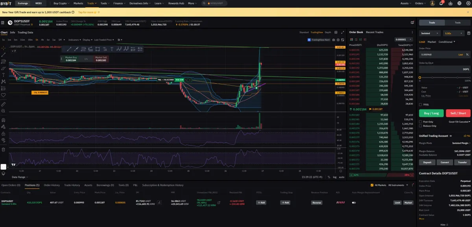The height and width of the screenshot is (227, 472).
Task: Click the Deposit button
Action: click(427, 162)
